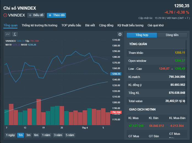This screenshot has height=143, width=192.
Task: Click Total value 20,402,51 tỷ lệ
Action: pyautogui.click(x=175, y=101)
